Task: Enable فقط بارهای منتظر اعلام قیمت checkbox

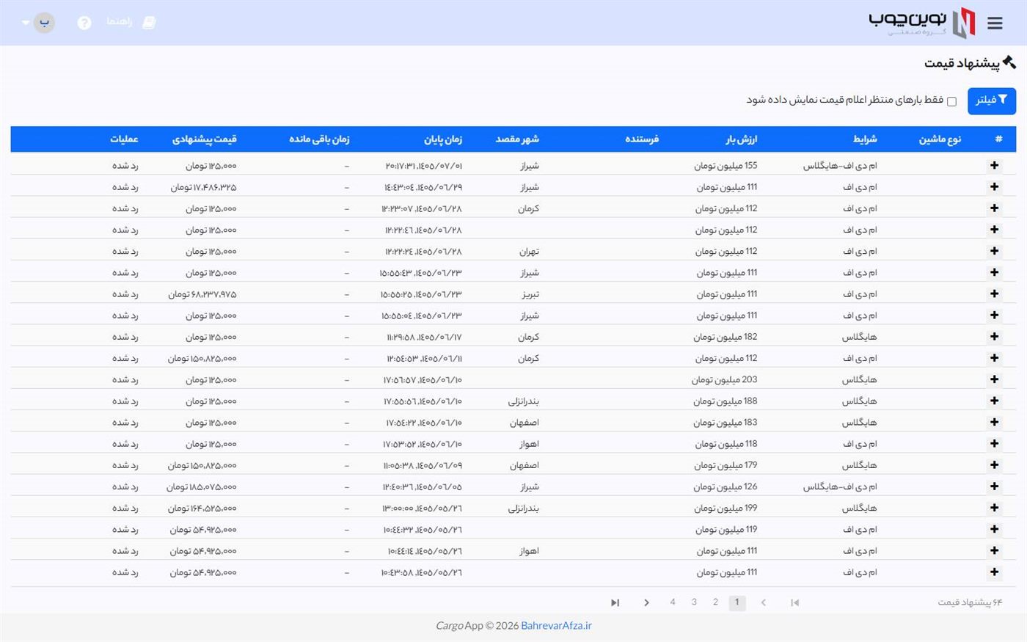Action: (951, 101)
